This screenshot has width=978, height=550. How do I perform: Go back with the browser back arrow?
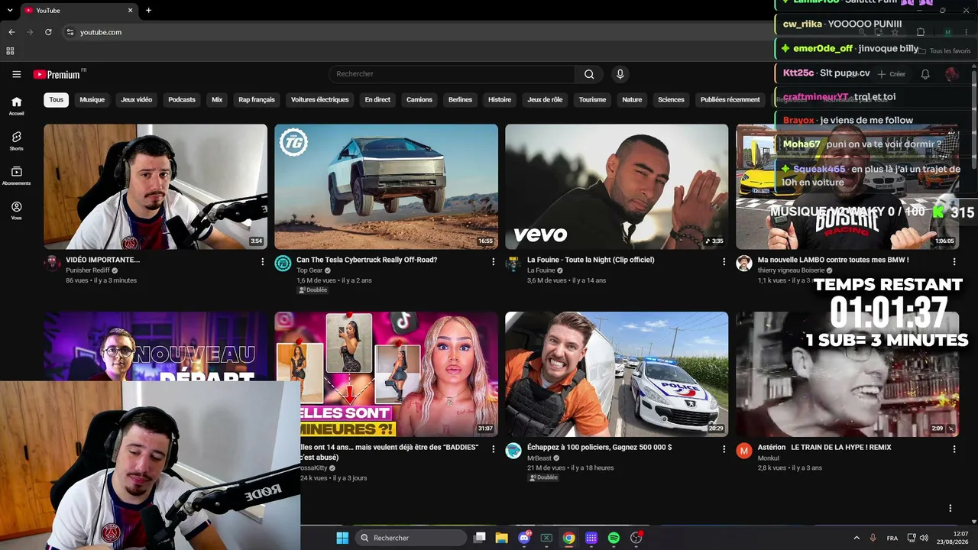click(11, 32)
